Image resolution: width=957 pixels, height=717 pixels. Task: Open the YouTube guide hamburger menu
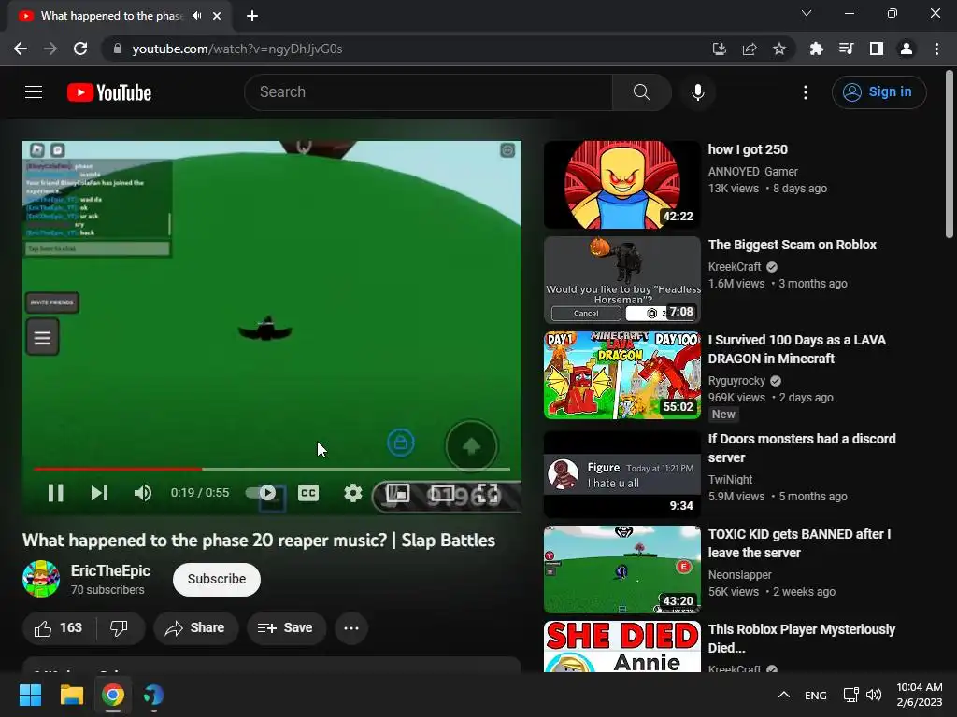pos(34,92)
